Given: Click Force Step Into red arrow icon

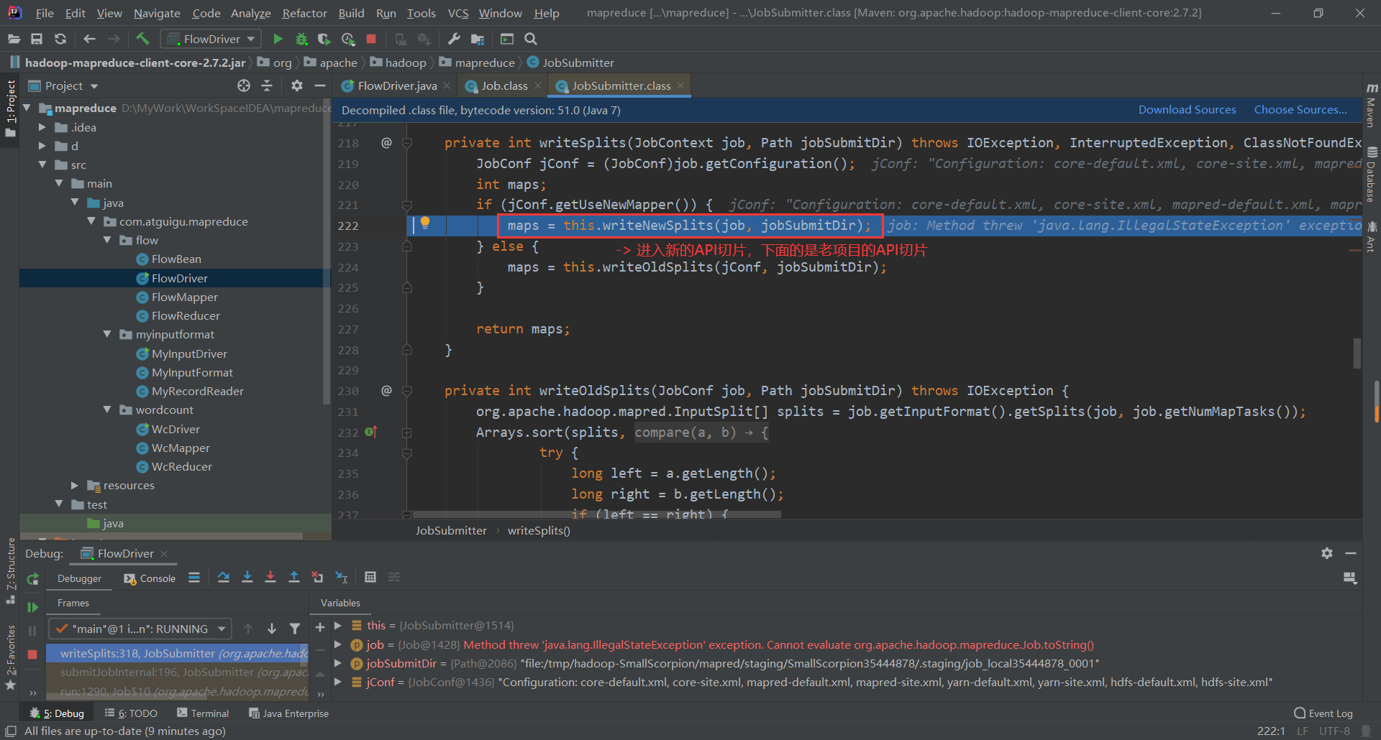Looking at the screenshot, I should tap(270, 577).
